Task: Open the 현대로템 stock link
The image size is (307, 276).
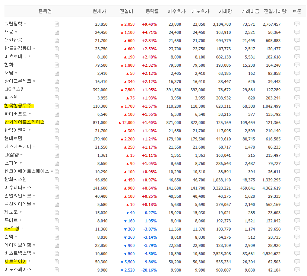Action: pyautogui.click(x=13, y=139)
